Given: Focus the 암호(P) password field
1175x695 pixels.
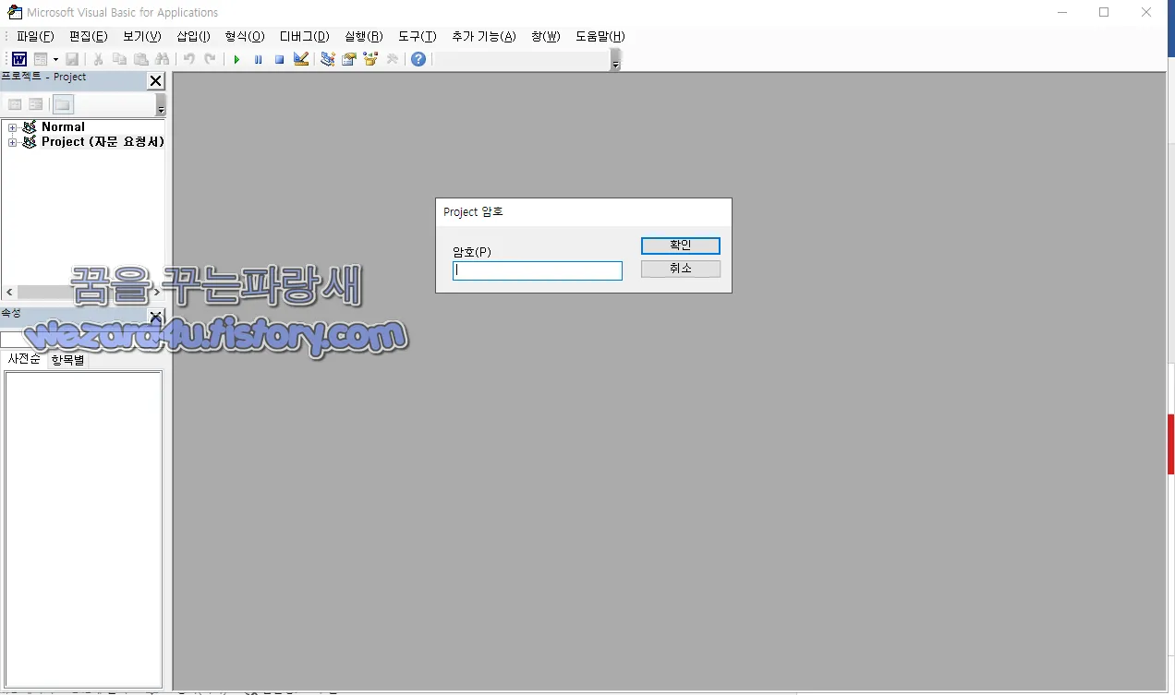Looking at the screenshot, I should 538,270.
